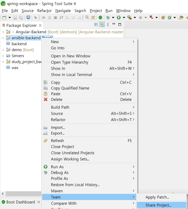Choose Share Project... in Team submenu

(x=161, y=205)
